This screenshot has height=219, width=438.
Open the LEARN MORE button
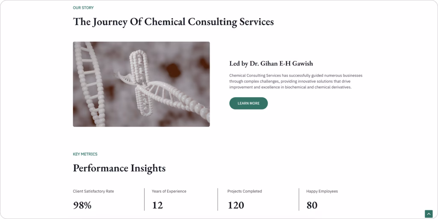click(249, 103)
